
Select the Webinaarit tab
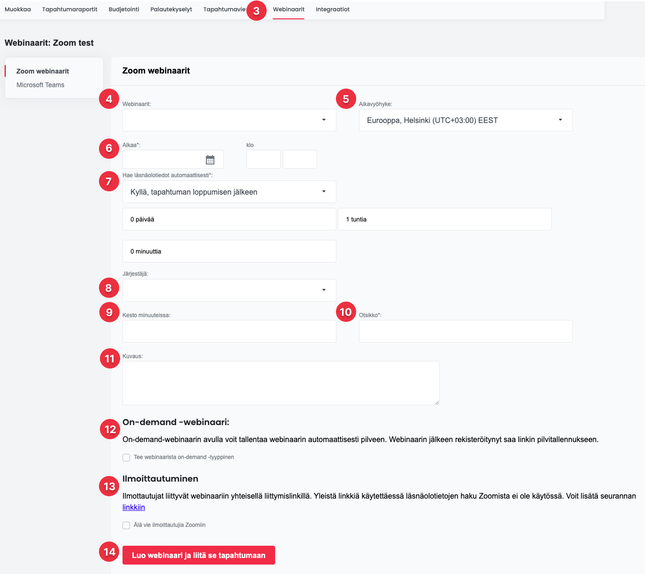[289, 9]
